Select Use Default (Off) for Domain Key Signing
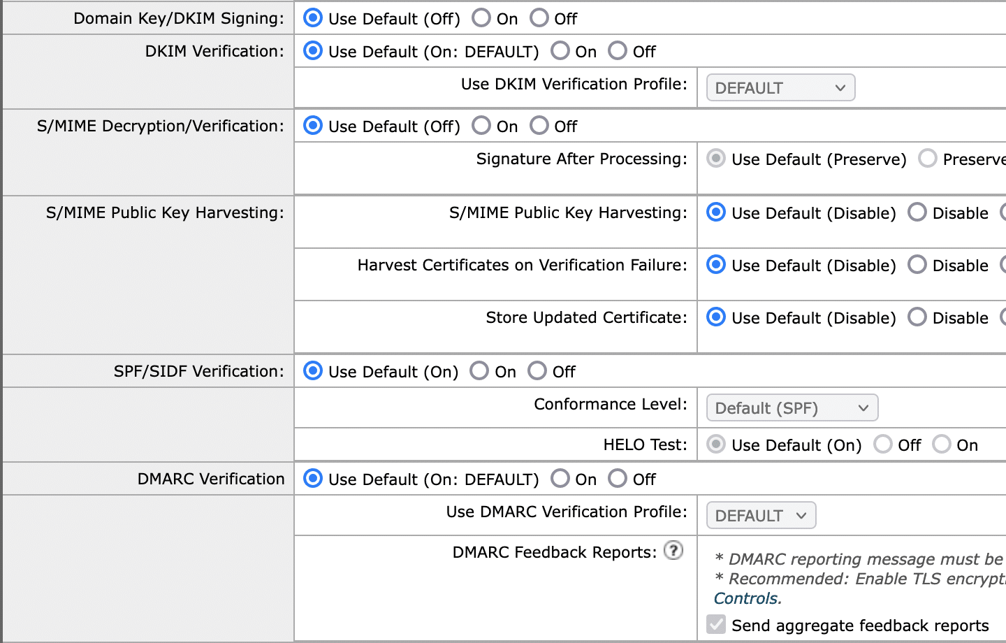This screenshot has height=643, width=1006. (312, 17)
